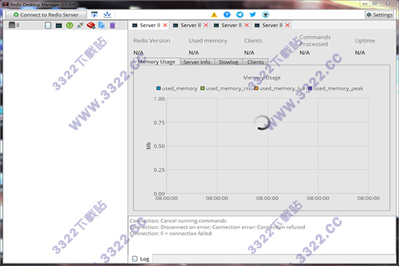Open the GitHub icon in toolbar
Viewport: 399px width, 266px height.
pyautogui.click(x=265, y=15)
